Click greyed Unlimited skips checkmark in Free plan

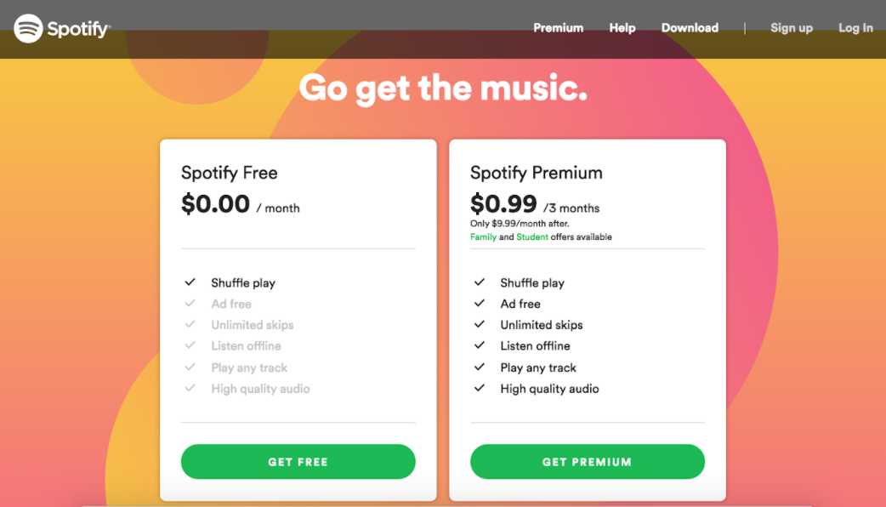pos(190,325)
